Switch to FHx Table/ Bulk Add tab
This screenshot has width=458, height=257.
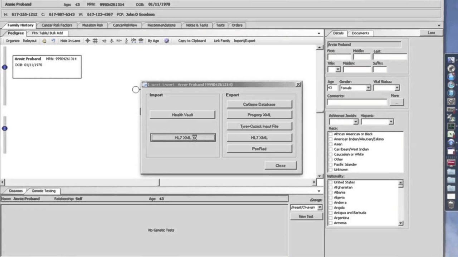(47, 33)
